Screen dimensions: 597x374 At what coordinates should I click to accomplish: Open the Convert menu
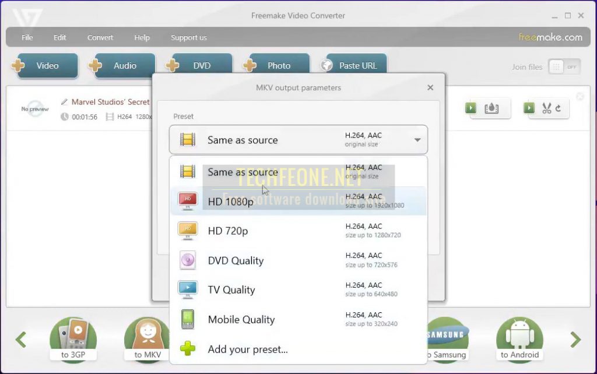click(100, 37)
